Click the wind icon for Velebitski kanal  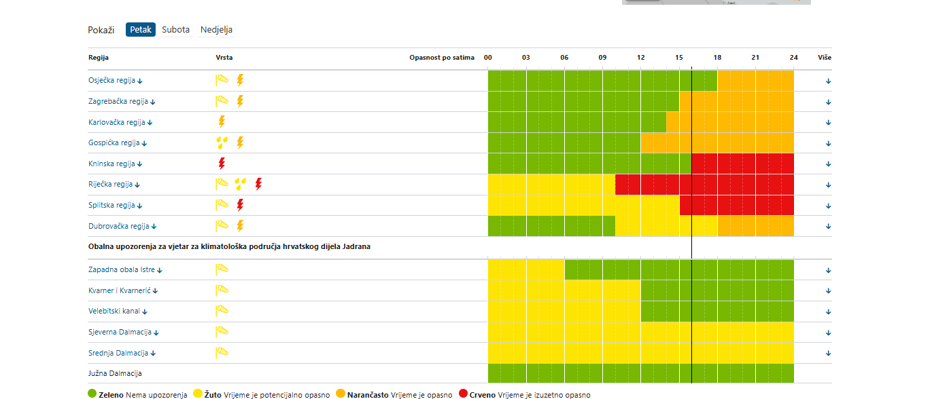[222, 311]
